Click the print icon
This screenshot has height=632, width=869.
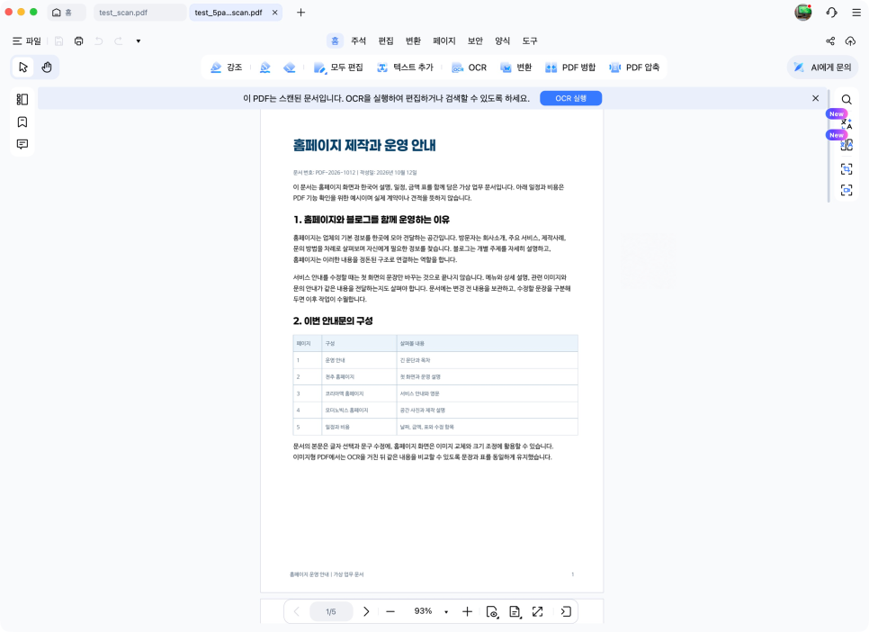tap(78, 41)
